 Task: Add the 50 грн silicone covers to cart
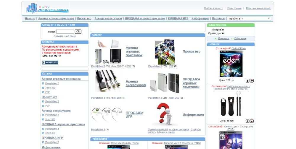(252, 121)
